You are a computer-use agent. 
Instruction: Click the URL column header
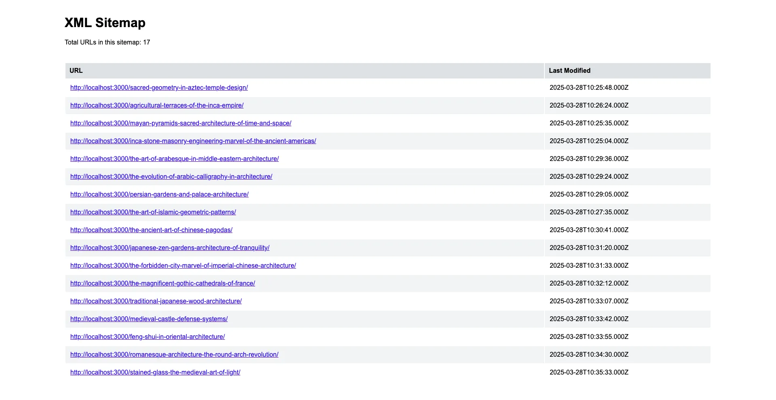(x=76, y=71)
